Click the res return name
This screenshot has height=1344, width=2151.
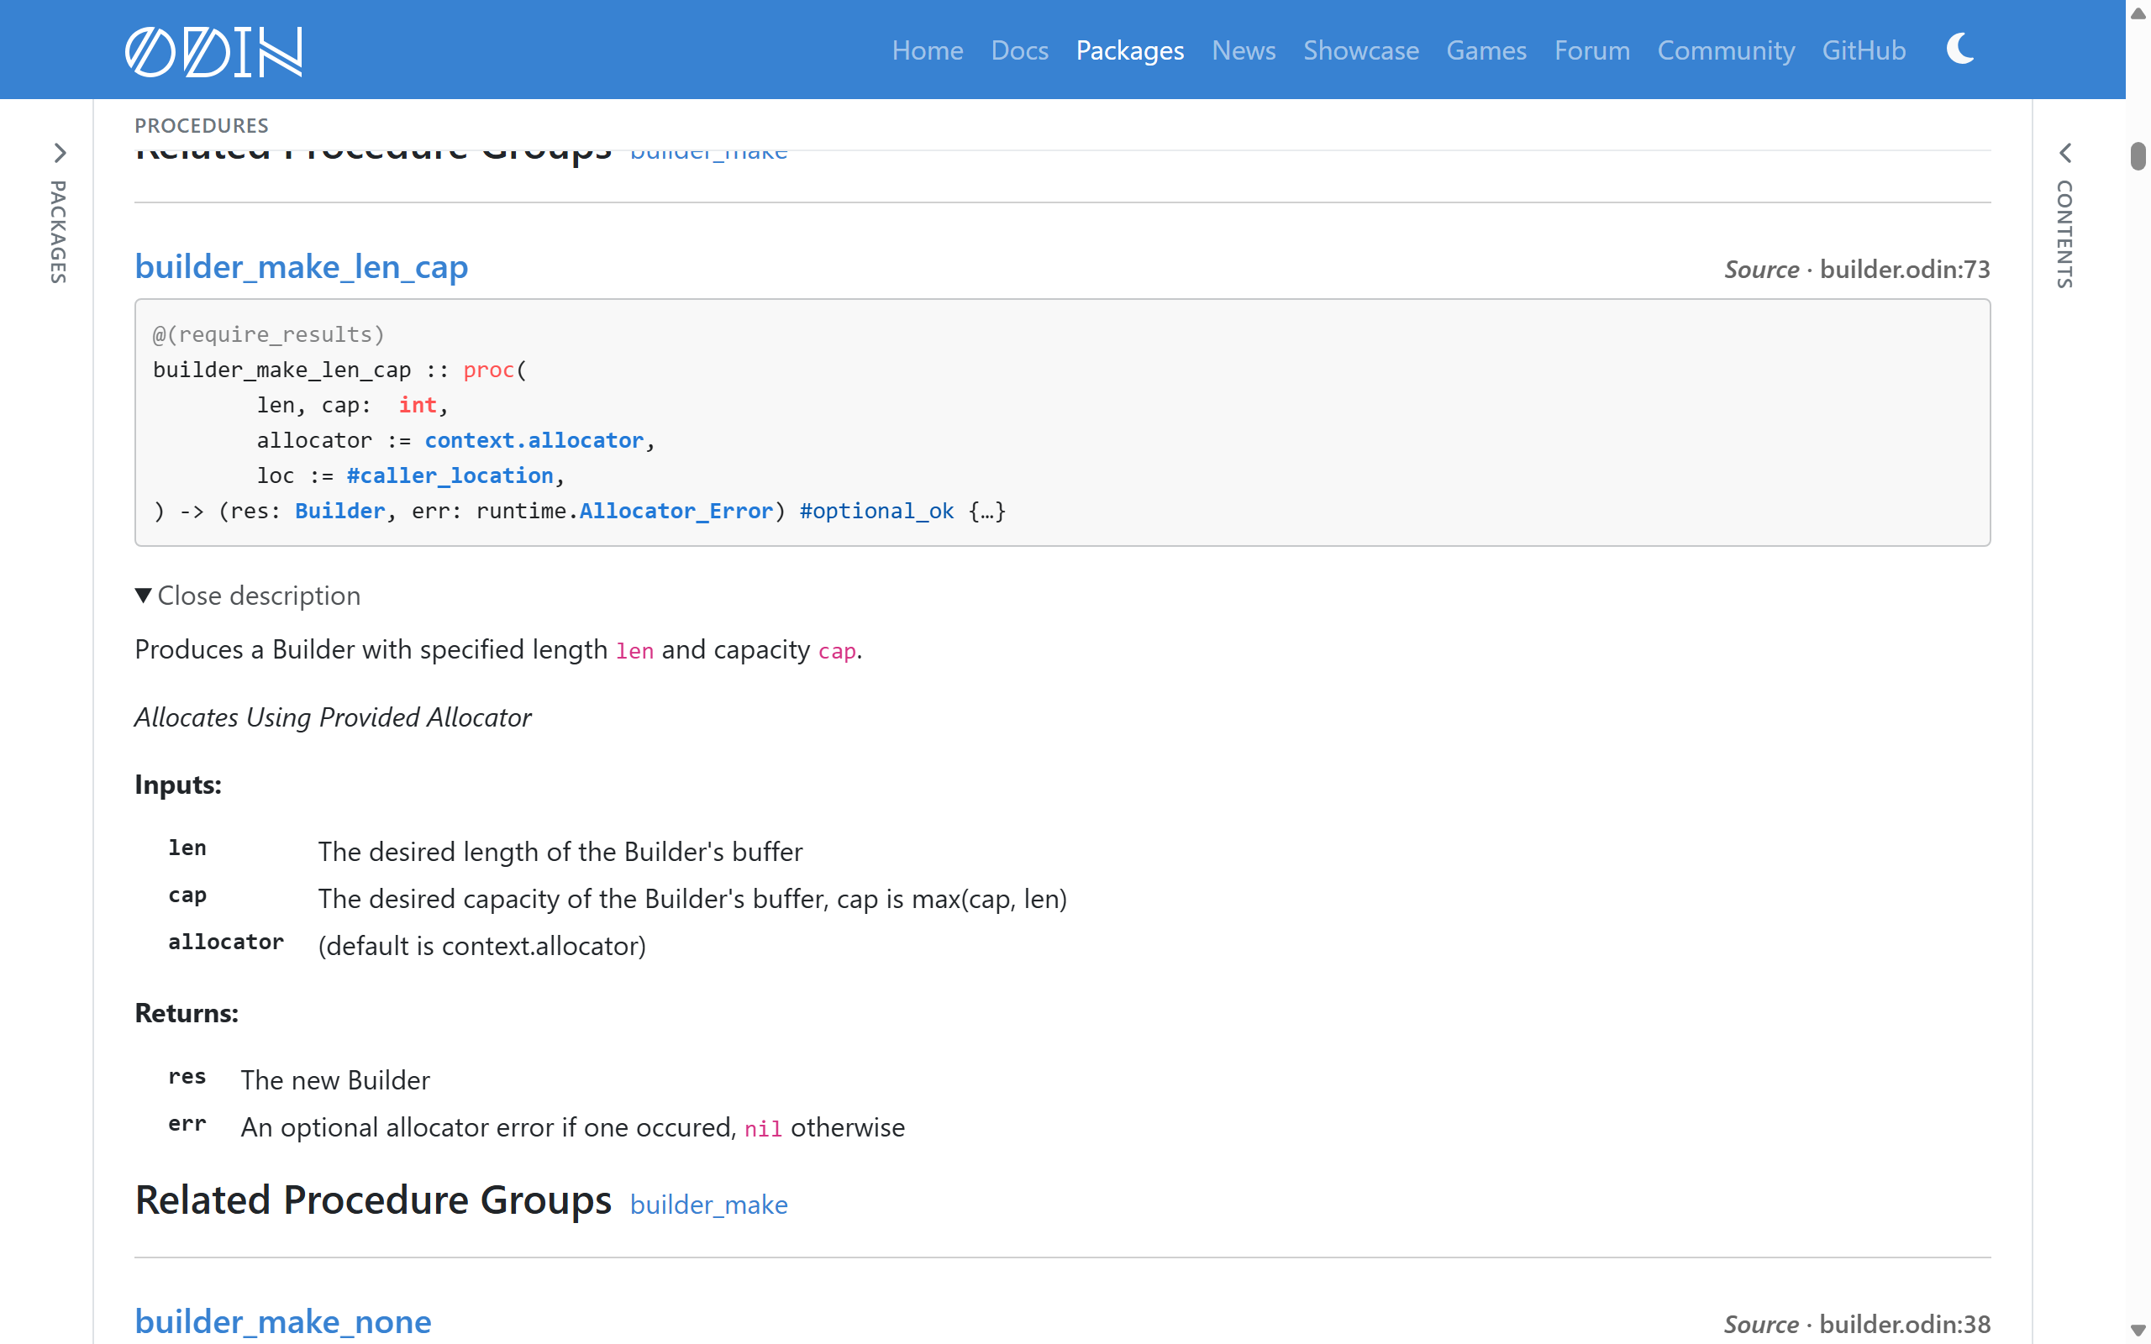[x=187, y=1076]
